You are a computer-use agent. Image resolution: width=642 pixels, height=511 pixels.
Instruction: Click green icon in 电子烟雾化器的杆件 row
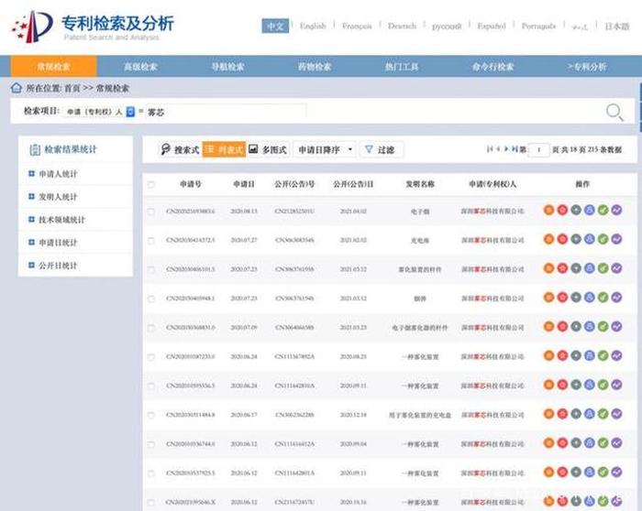point(603,326)
